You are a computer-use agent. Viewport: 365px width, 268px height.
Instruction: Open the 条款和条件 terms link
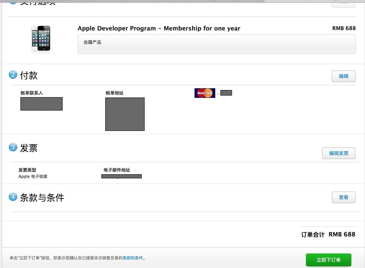point(133,258)
